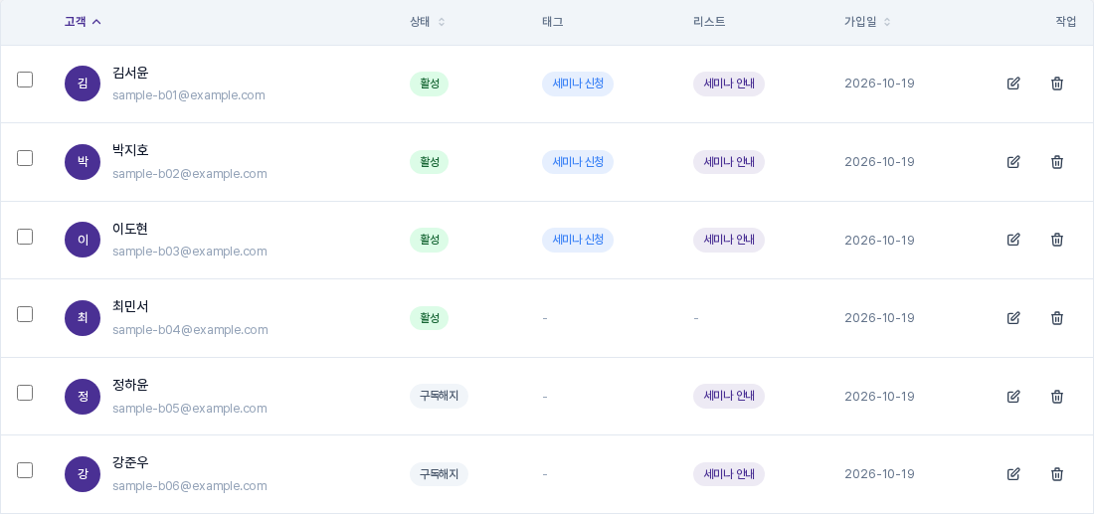Screen dimensions: 1094x514
Task: Sort by the 고객 column header
Action: [83, 22]
